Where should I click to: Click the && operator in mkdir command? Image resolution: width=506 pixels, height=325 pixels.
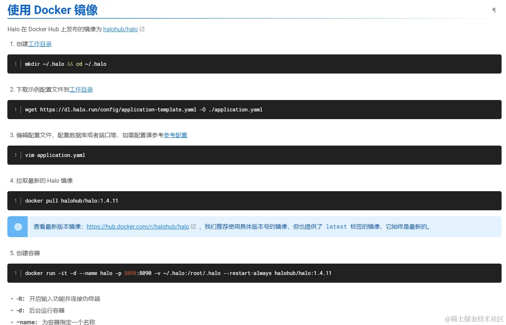70,64
